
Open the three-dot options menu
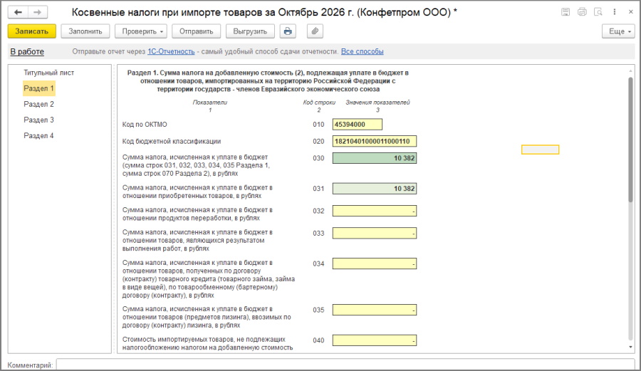pyautogui.click(x=615, y=12)
